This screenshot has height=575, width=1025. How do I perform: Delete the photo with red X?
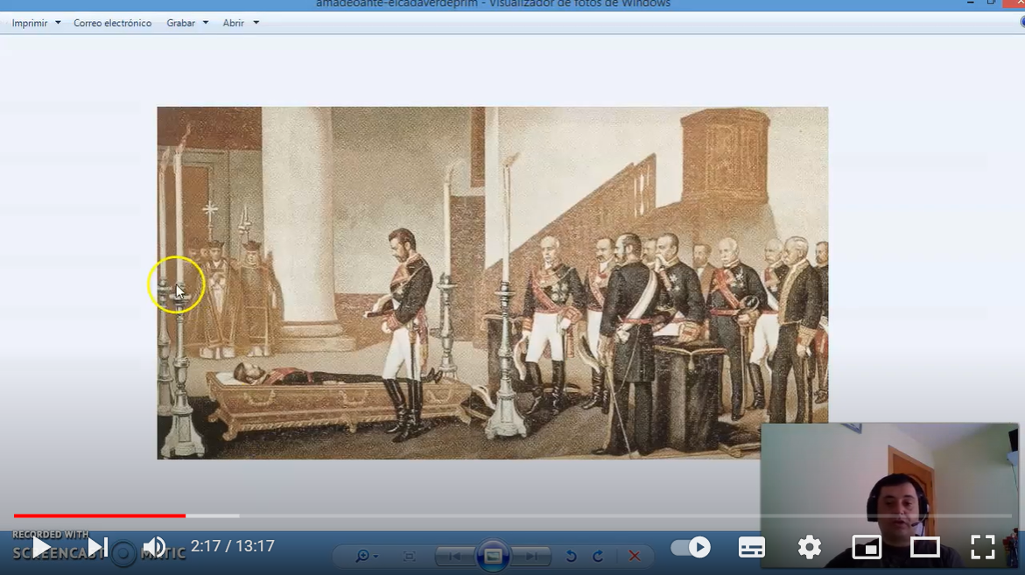tap(634, 556)
